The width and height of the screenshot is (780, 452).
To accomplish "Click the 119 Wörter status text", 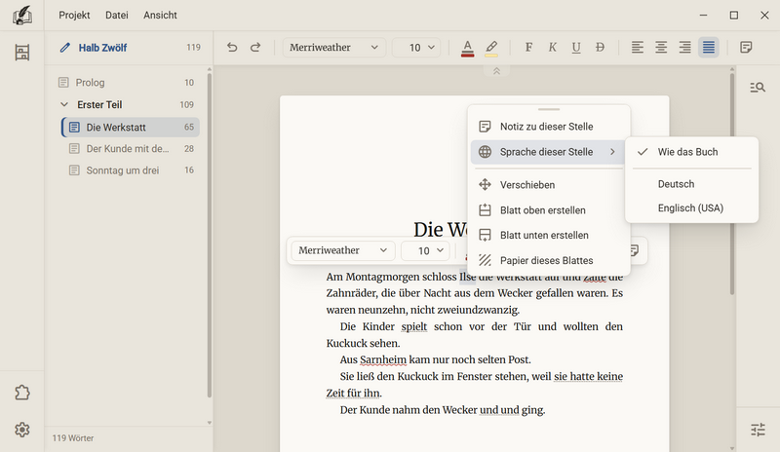I will pos(73,438).
